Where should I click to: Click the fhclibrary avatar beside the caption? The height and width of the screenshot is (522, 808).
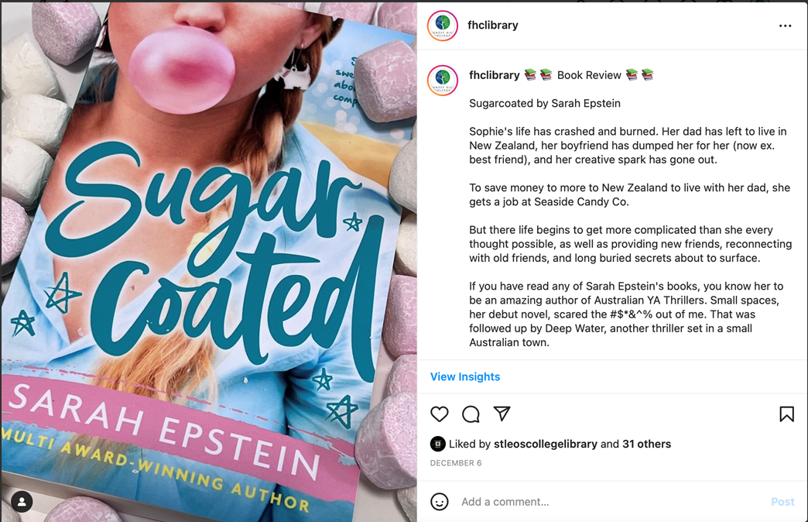443,81
